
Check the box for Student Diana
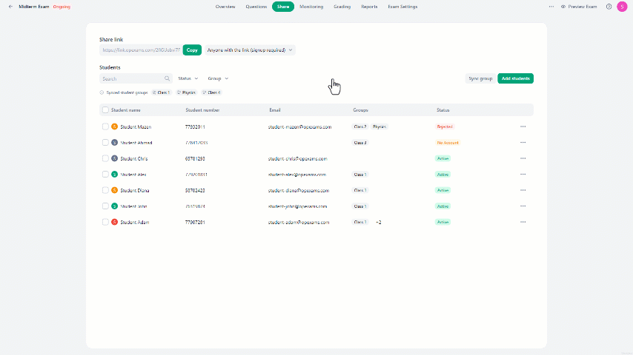(x=105, y=190)
